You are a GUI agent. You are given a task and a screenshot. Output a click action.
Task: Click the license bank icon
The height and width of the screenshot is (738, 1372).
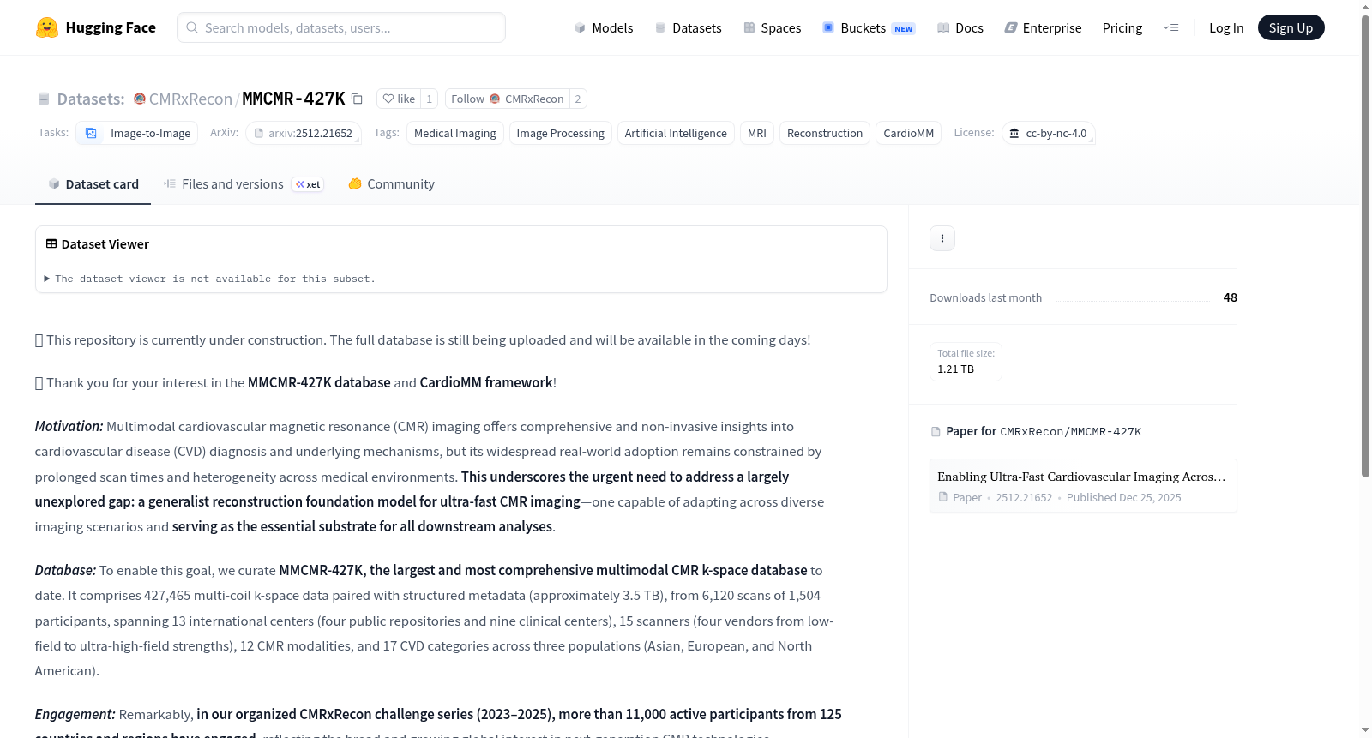click(x=1014, y=133)
